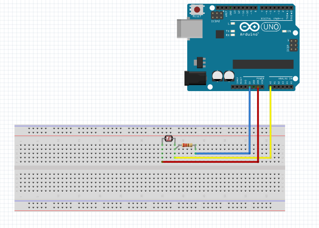Click the IOREF pin on the power header
Viewport: 319px width, 228px height.
[x=237, y=87]
